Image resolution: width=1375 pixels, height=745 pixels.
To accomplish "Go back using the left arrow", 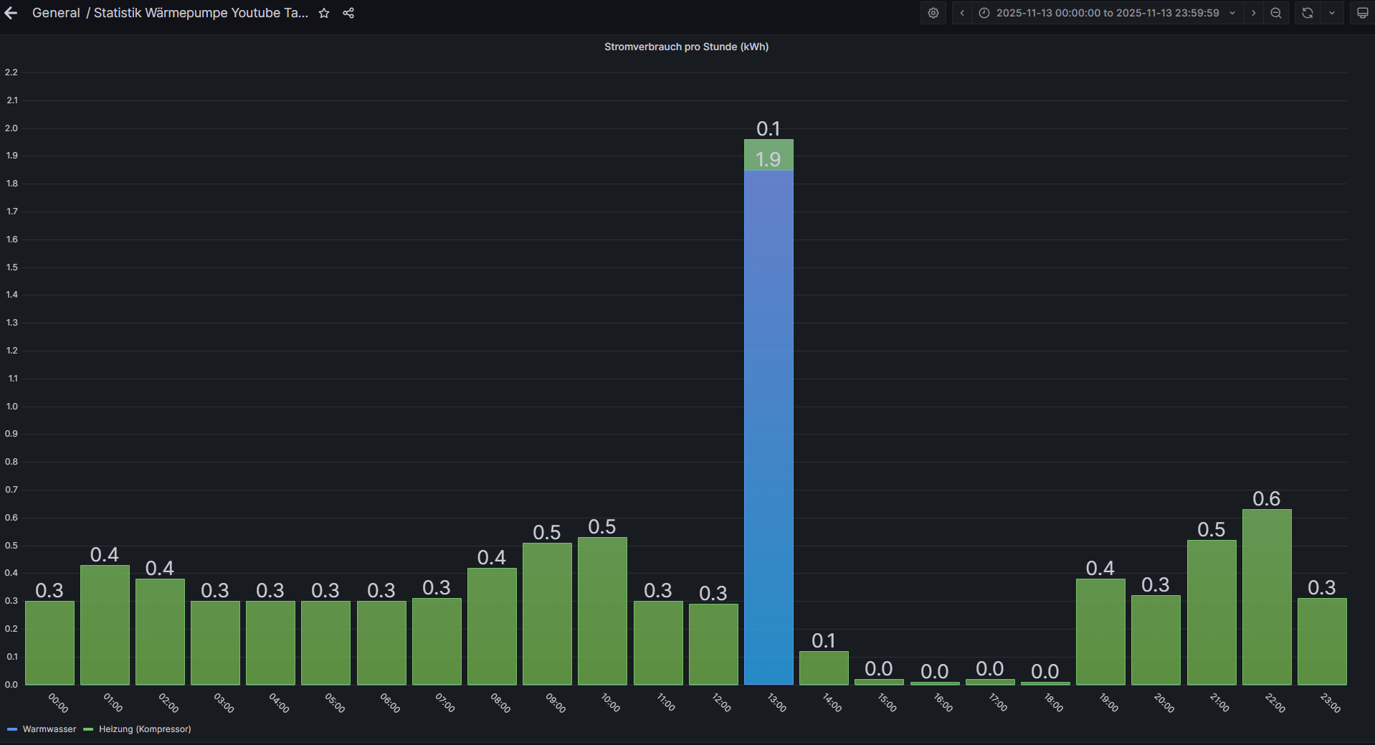I will (11, 13).
